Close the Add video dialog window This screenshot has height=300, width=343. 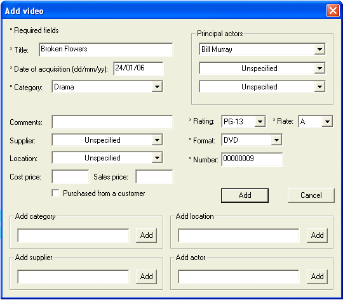coord(333,10)
